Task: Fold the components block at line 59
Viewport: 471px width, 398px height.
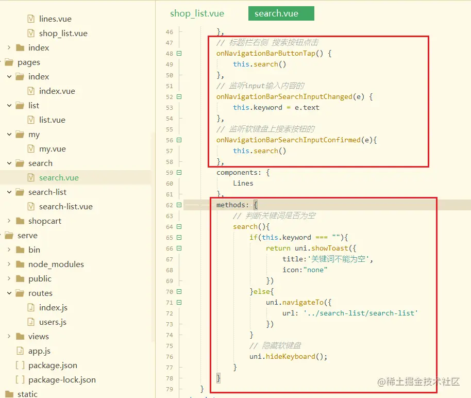Action: pos(179,173)
